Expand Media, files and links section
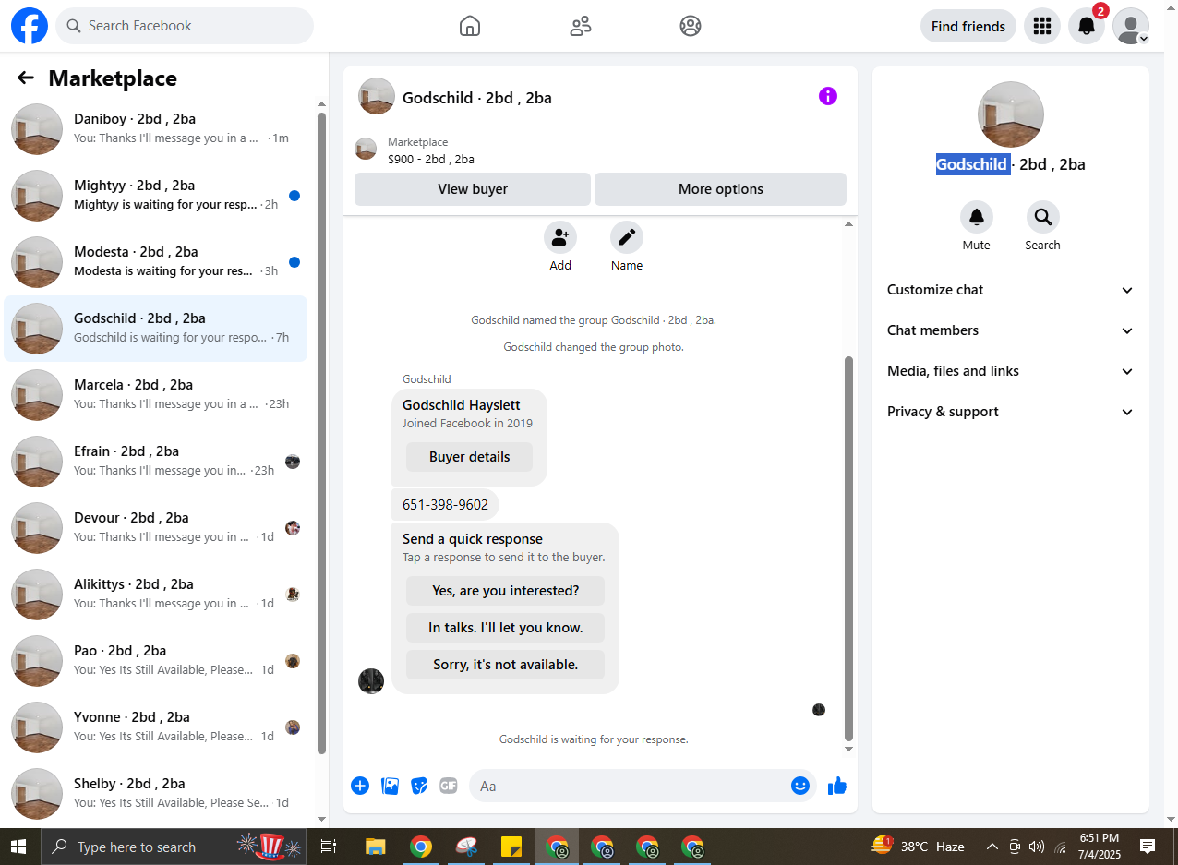Viewport: 1178px width, 865px height. click(x=1011, y=371)
